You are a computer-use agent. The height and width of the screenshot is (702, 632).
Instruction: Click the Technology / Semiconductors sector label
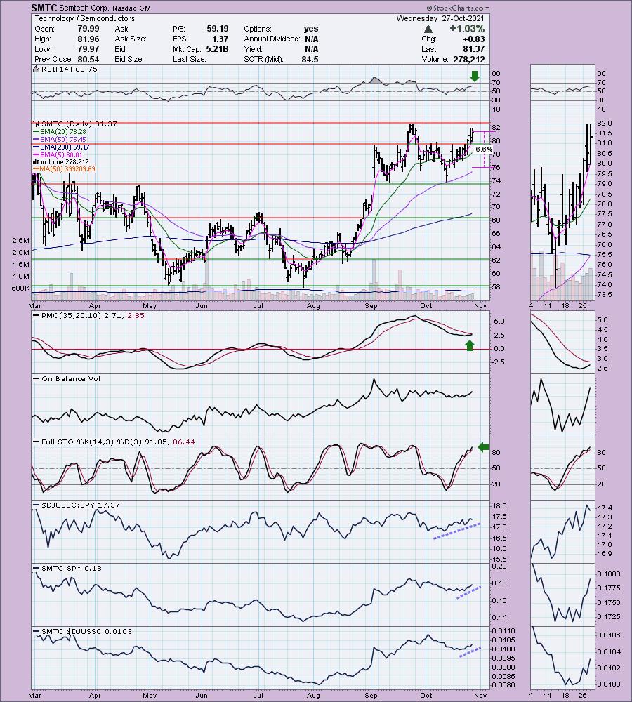coord(85,18)
